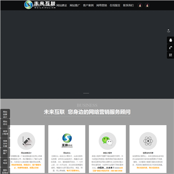This screenshot has height=174, width=174.
Task: Show the QR code from right sidebar
Action: (x=171, y=55)
